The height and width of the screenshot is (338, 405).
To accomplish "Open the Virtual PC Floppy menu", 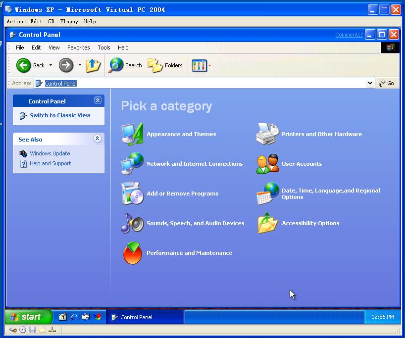I will (69, 21).
